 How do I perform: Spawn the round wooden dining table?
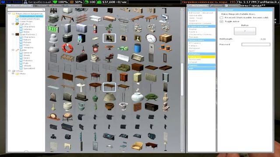coord(95,87)
